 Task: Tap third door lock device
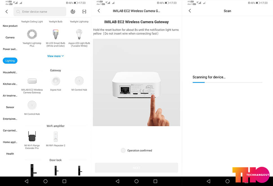[79, 171]
